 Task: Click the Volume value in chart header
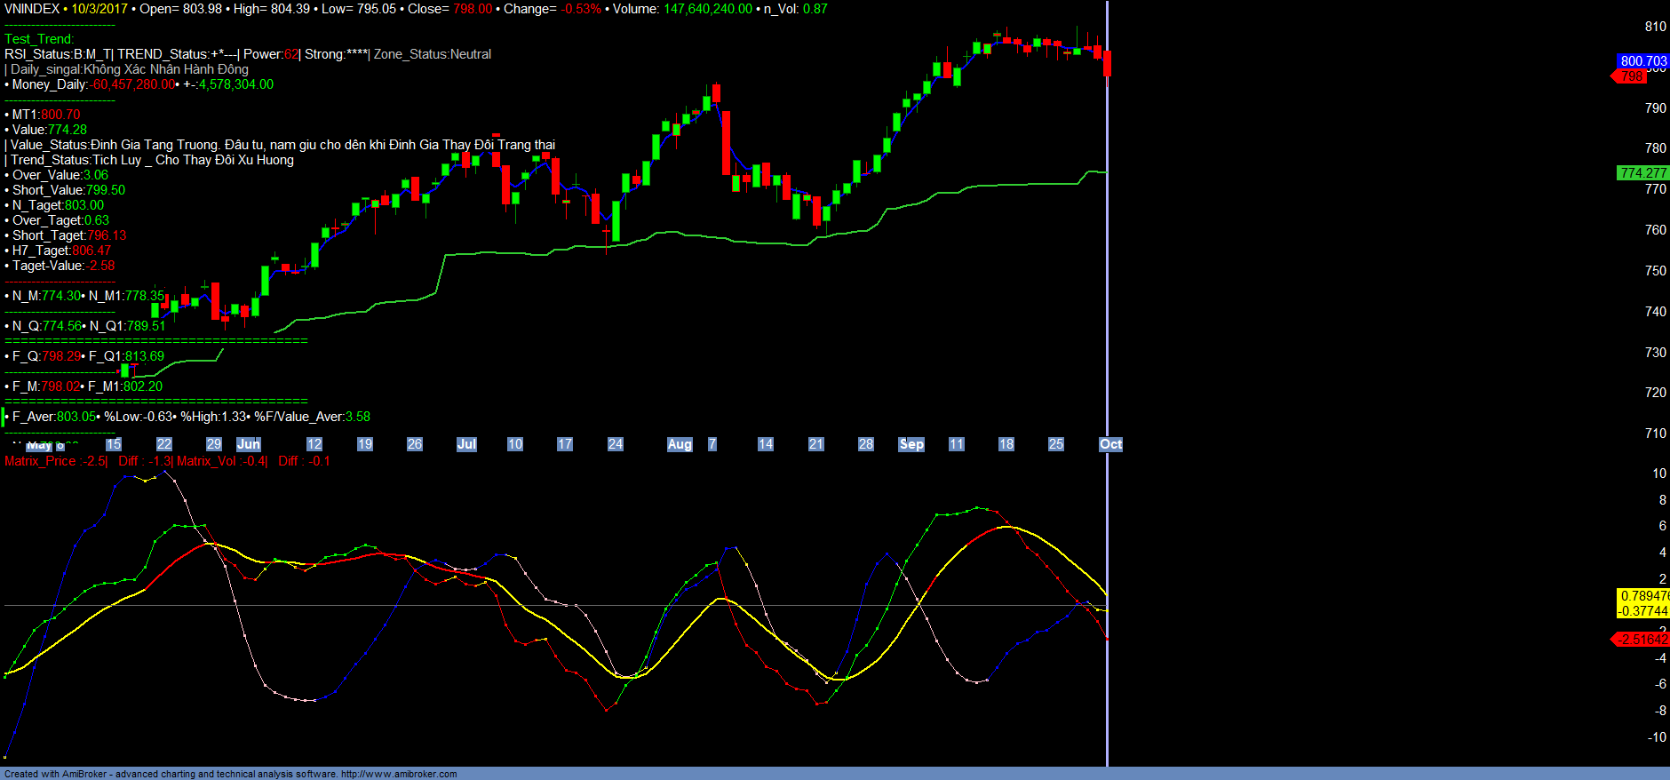click(707, 9)
